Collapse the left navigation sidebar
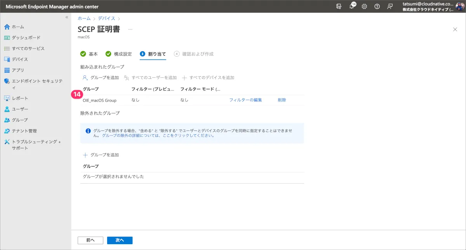This screenshot has height=250, width=466. [x=67, y=17]
